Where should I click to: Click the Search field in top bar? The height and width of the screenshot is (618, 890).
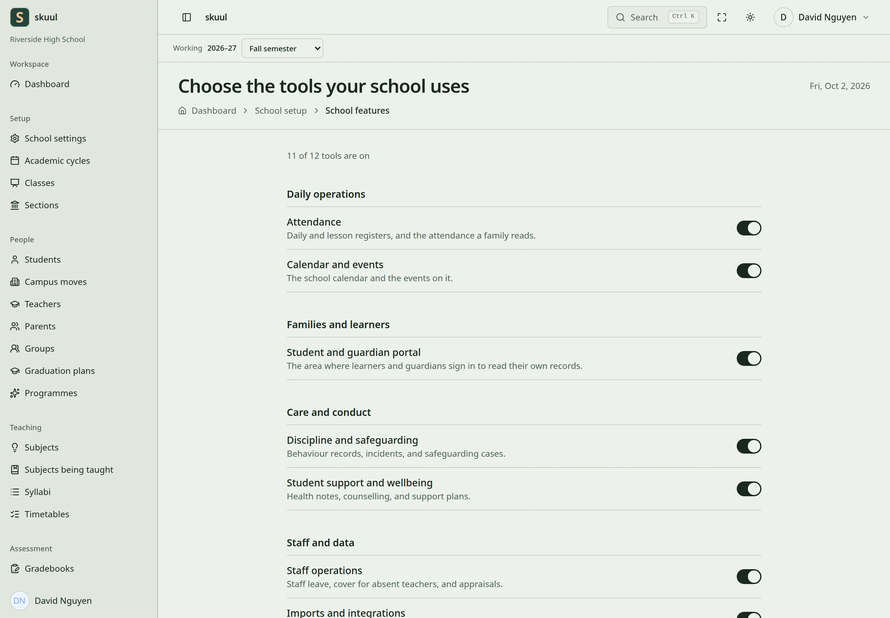pos(657,17)
